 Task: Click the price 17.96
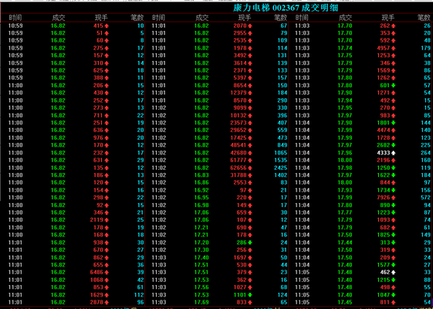pyautogui.click(x=345, y=153)
